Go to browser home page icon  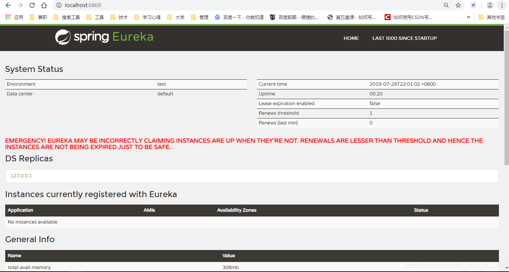(x=44, y=5)
